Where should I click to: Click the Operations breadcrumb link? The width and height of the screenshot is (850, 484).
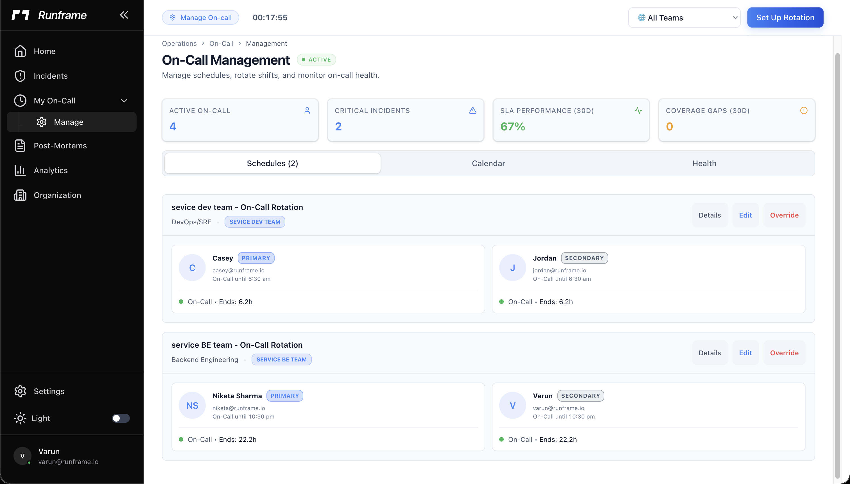tap(179, 44)
